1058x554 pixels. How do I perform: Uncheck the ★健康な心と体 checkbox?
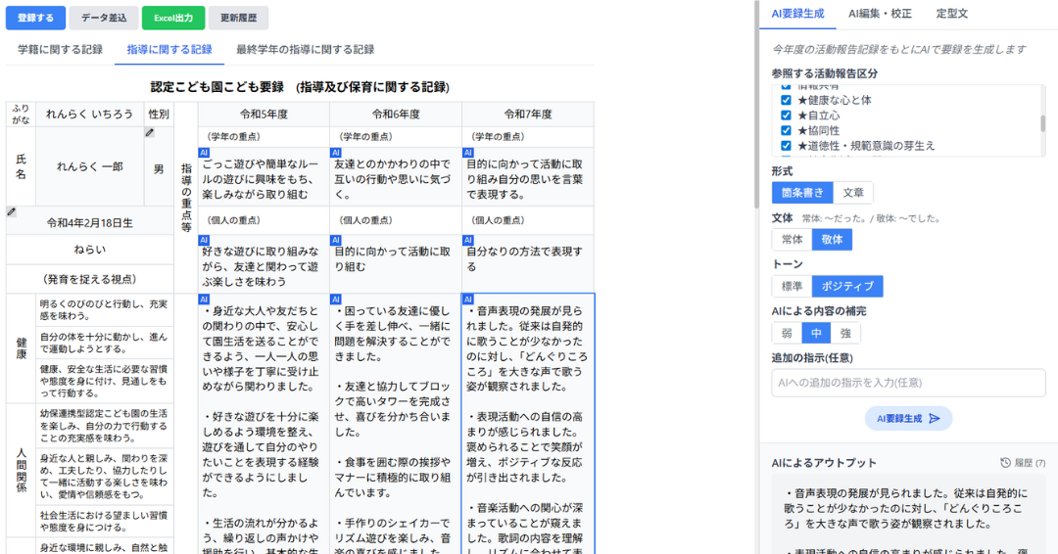[x=786, y=100]
